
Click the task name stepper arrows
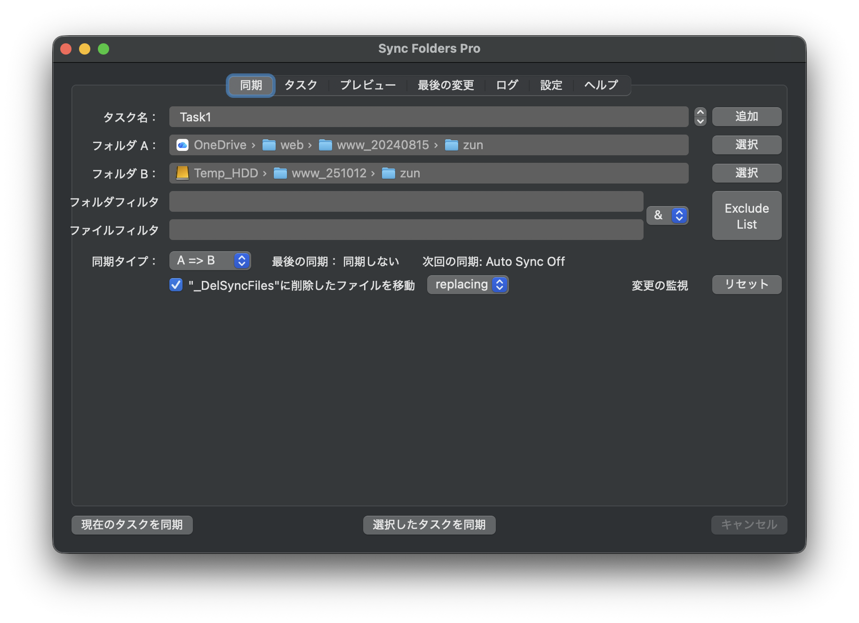pos(700,117)
